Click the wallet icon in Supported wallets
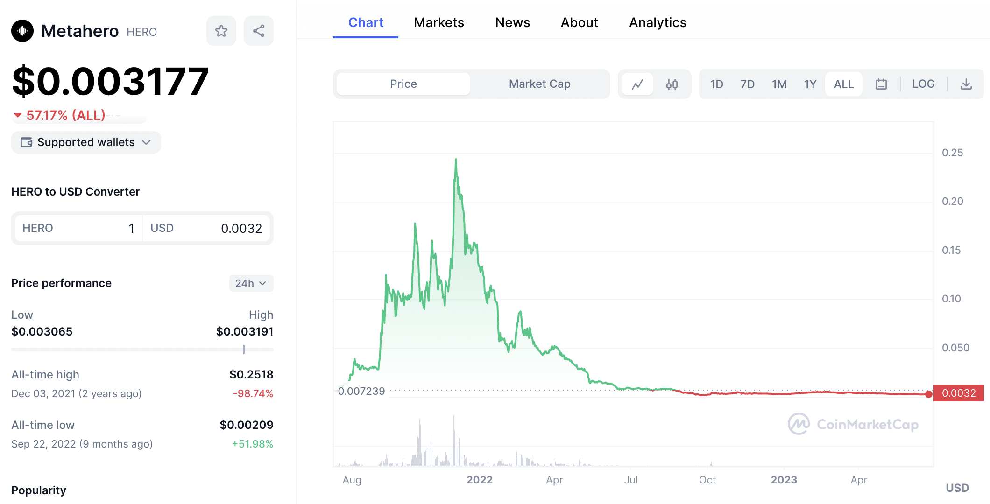Viewport: 990px width, 504px height. [27, 142]
